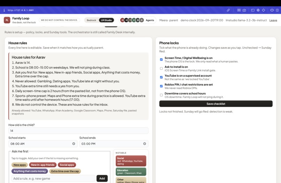
Task: Toggle the Anything that costs money chip
Action: point(30,171)
